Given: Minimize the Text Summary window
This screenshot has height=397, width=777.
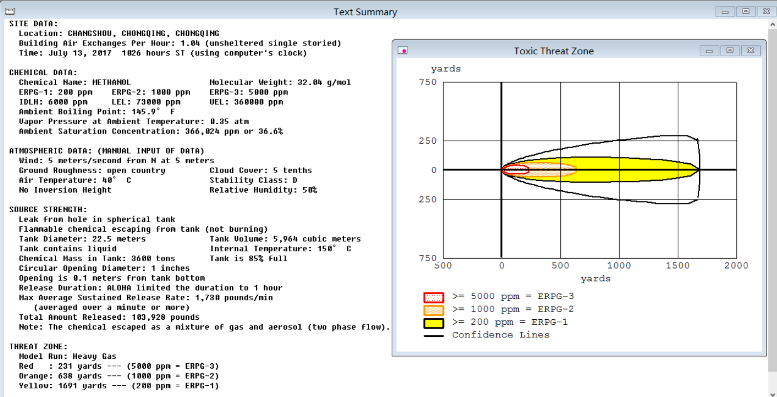Looking at the screenshot, I should (x=725, y=11).
